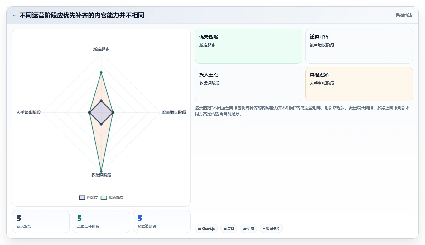Click the Chart.js tag icon
425x245 pixels.
click(200, 229)
